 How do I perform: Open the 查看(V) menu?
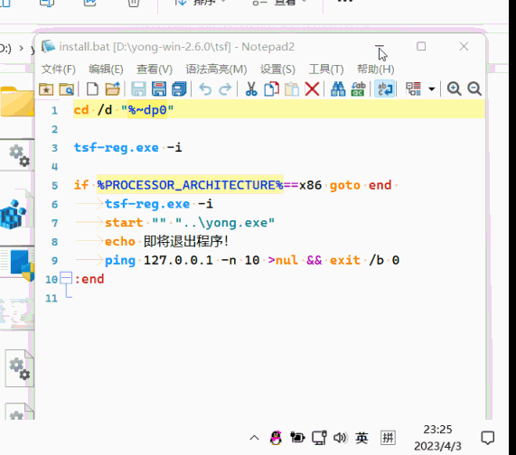[155, 70]
